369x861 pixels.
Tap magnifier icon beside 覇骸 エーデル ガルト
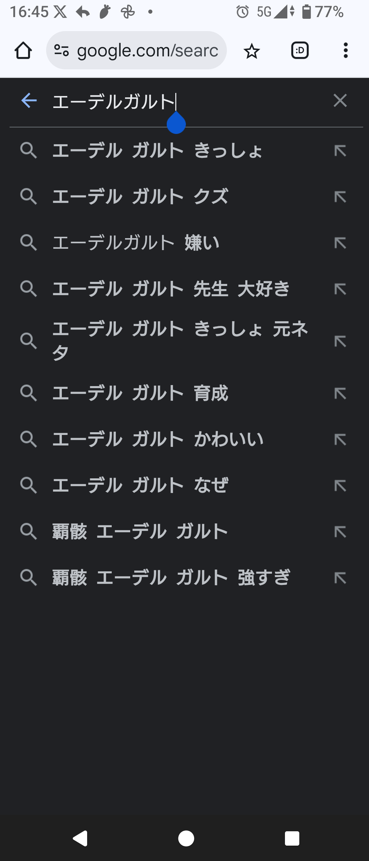[x=28, y=532]
